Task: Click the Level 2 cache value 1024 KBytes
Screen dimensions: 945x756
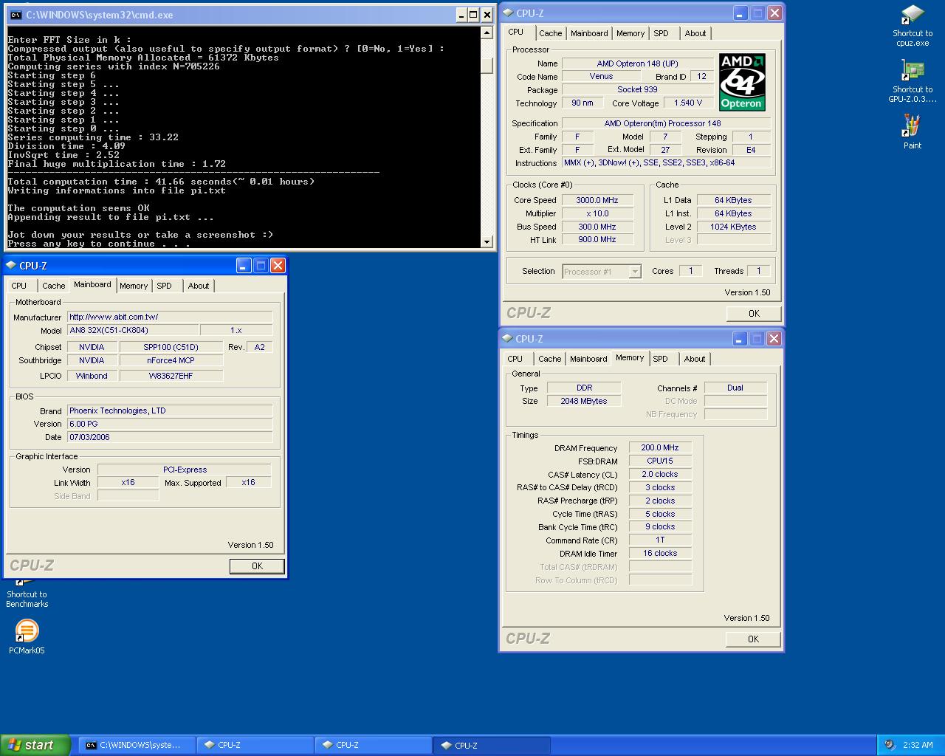Action: click(x=733, y=227)
